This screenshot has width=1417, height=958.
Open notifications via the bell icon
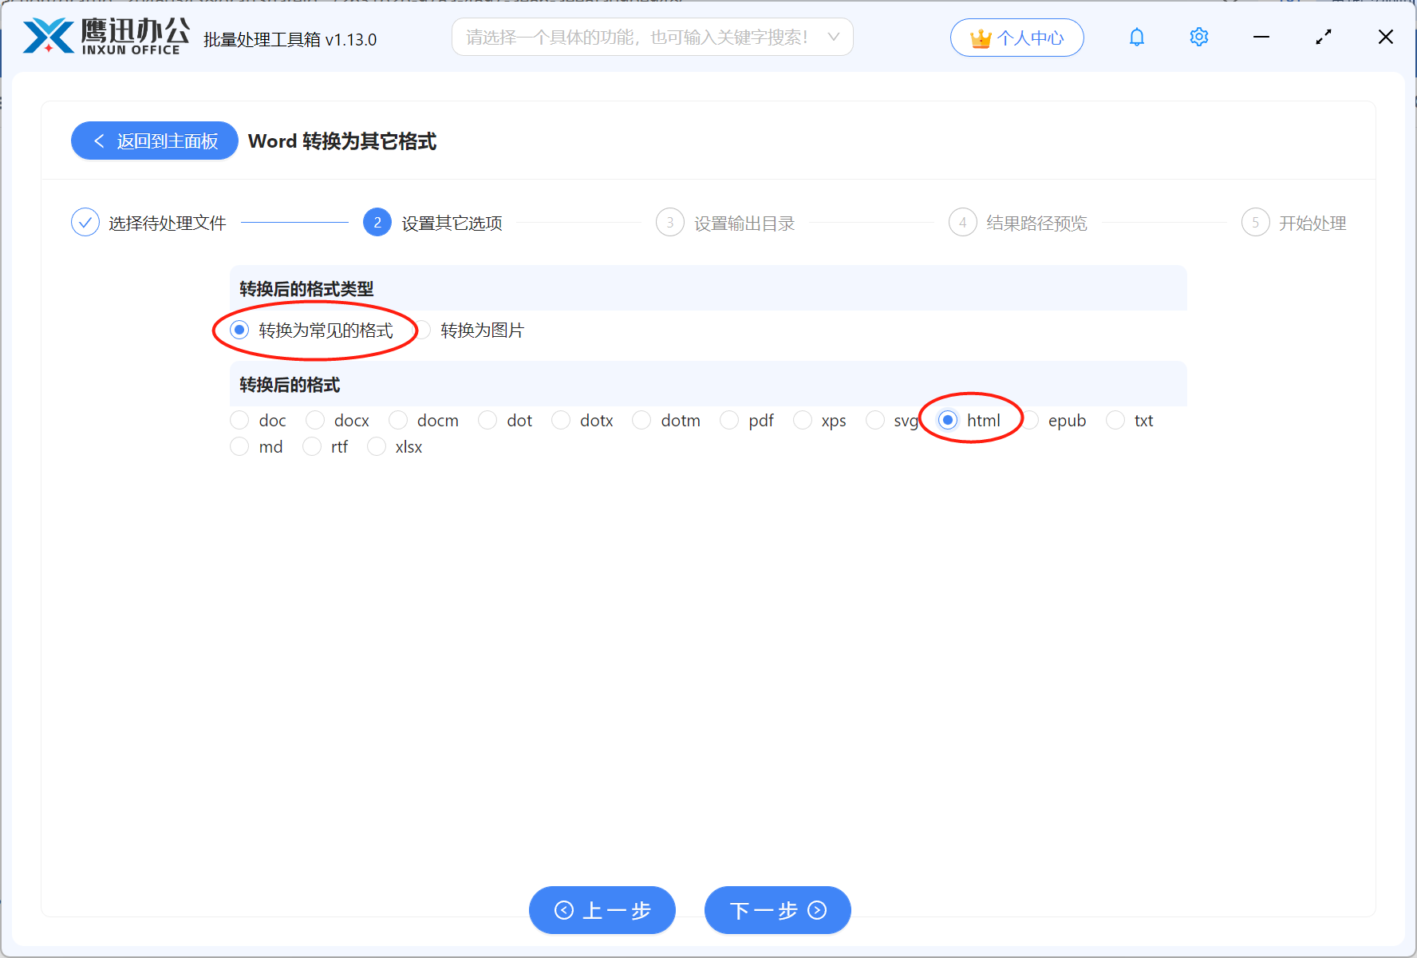tap(1136, 37)
